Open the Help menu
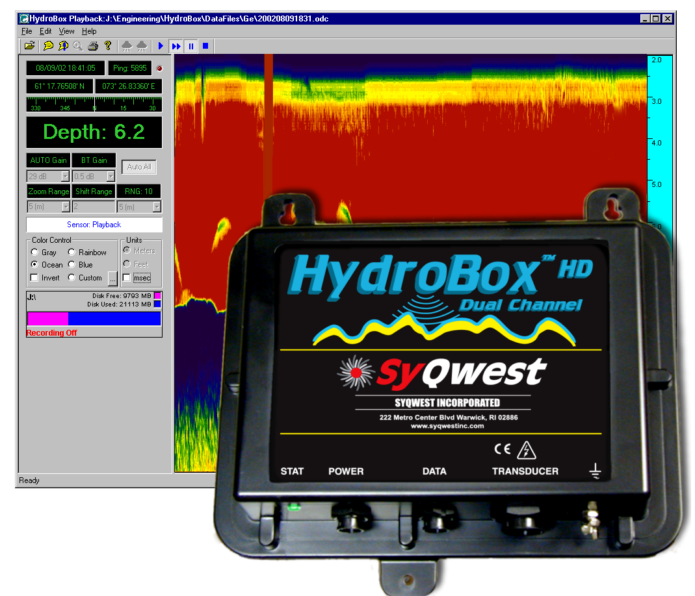 click(89, 31)
